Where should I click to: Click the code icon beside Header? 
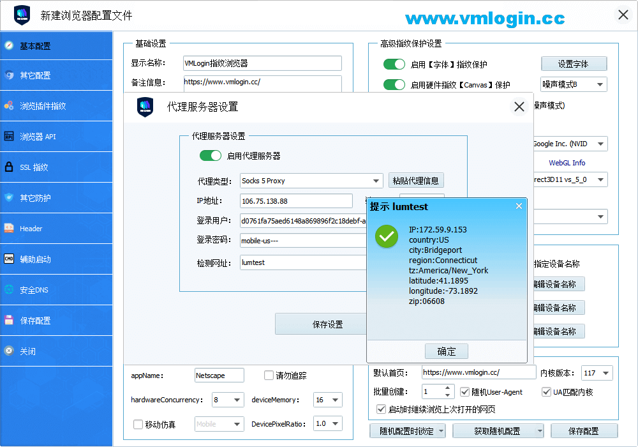(9, 229)
